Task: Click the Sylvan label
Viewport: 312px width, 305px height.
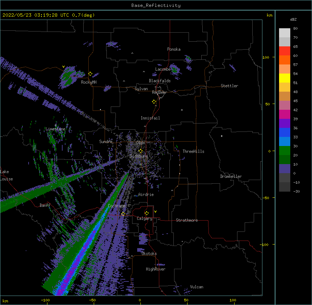Action: (141, 89)
